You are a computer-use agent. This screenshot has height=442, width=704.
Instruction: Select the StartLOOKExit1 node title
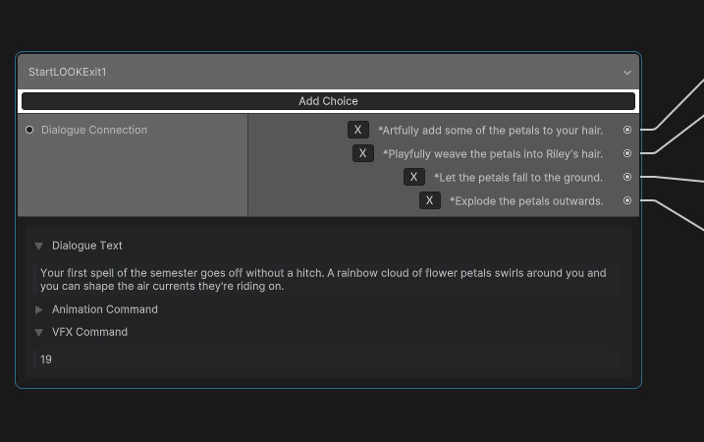pyautogui.click(x=68, y=72)
